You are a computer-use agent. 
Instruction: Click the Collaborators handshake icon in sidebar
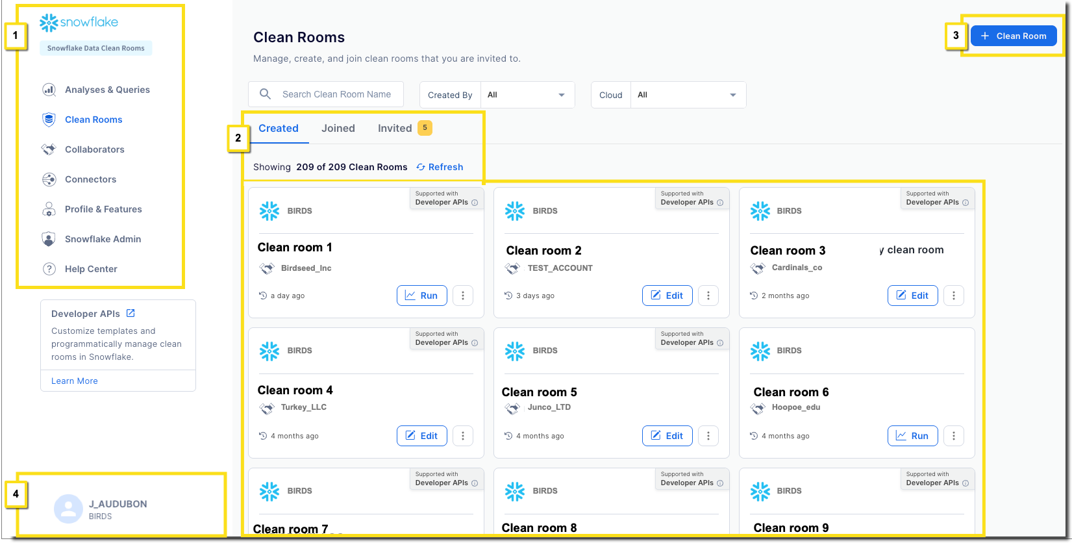[x=49, y=149]
